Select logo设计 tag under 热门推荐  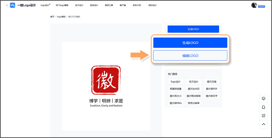tap(176, 81)
